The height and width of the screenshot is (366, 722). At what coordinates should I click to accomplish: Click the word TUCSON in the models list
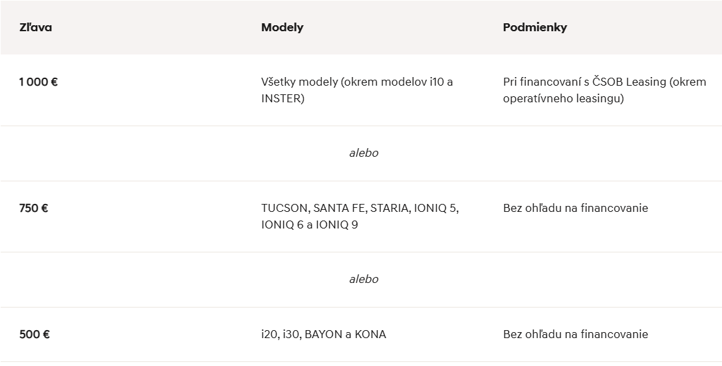point(284,208)
